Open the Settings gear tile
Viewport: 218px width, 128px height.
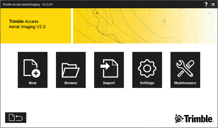point(147,70)
